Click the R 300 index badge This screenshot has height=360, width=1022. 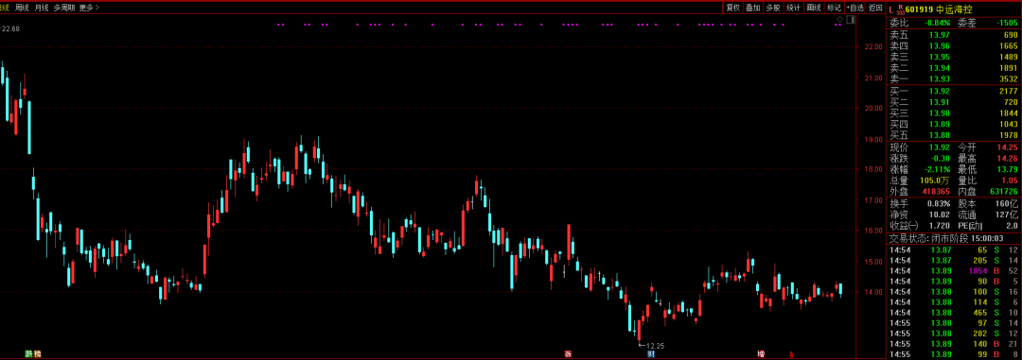click(x=900, y=9)
